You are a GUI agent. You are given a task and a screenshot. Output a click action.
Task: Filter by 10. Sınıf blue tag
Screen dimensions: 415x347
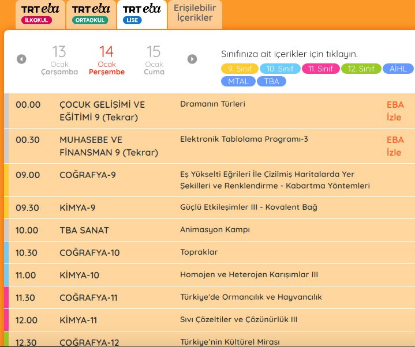click(279, 69)
